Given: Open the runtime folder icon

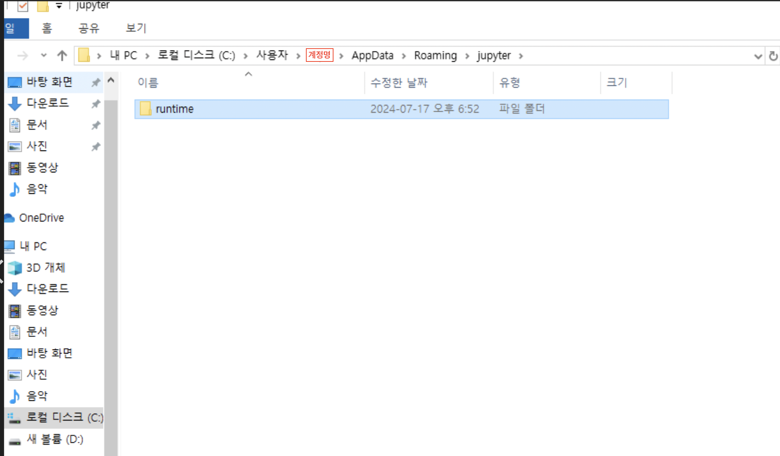Looking at the screenshot, I should click(x=145, y=109).
